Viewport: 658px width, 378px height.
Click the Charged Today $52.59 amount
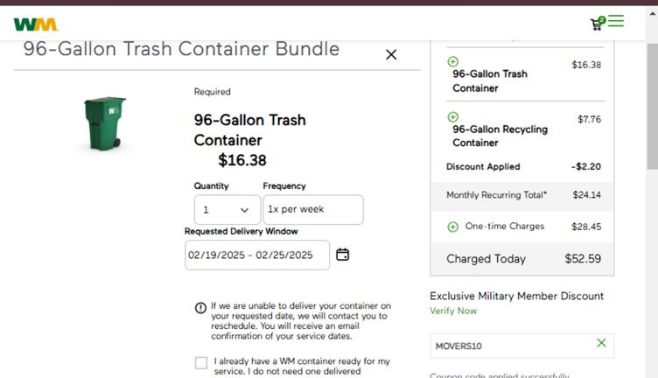click(583, 258)
